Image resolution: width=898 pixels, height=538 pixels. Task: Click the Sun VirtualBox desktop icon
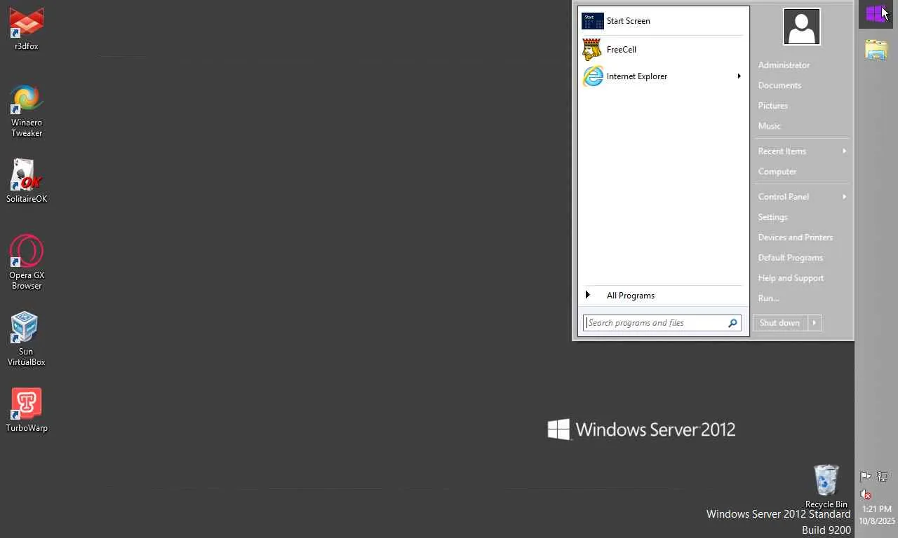tap(27, 338)
